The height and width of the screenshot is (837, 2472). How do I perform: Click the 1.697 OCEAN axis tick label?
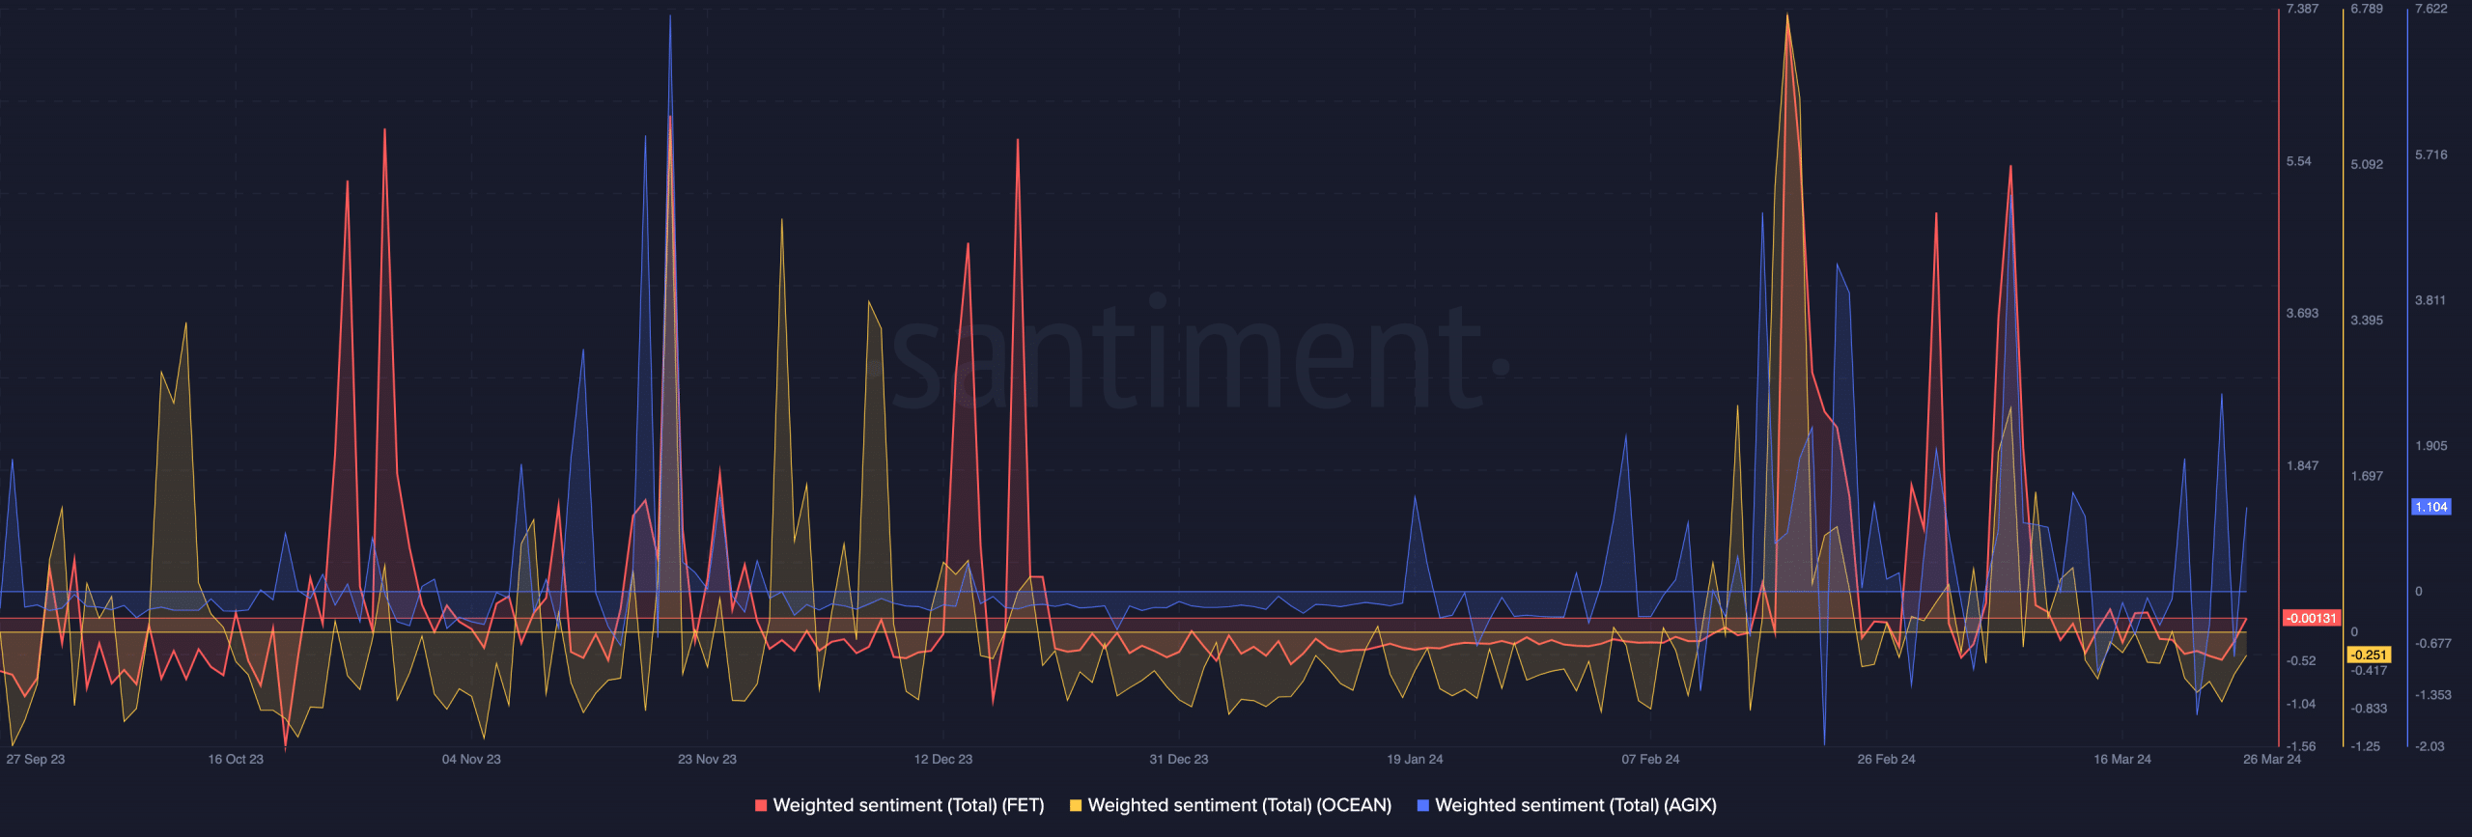point(2367,476)
